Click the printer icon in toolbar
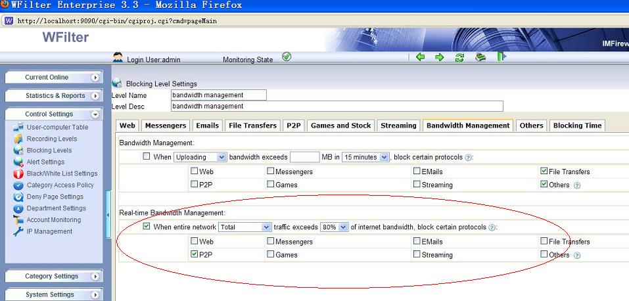 click(480, 57)
